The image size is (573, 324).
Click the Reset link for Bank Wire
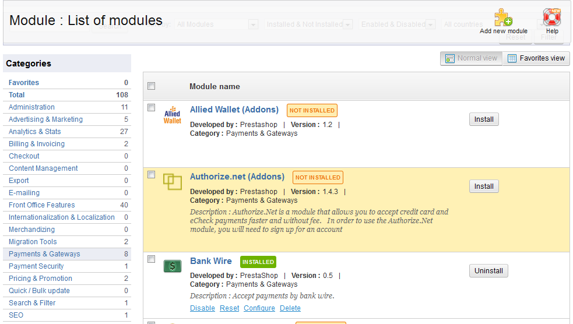230,308
